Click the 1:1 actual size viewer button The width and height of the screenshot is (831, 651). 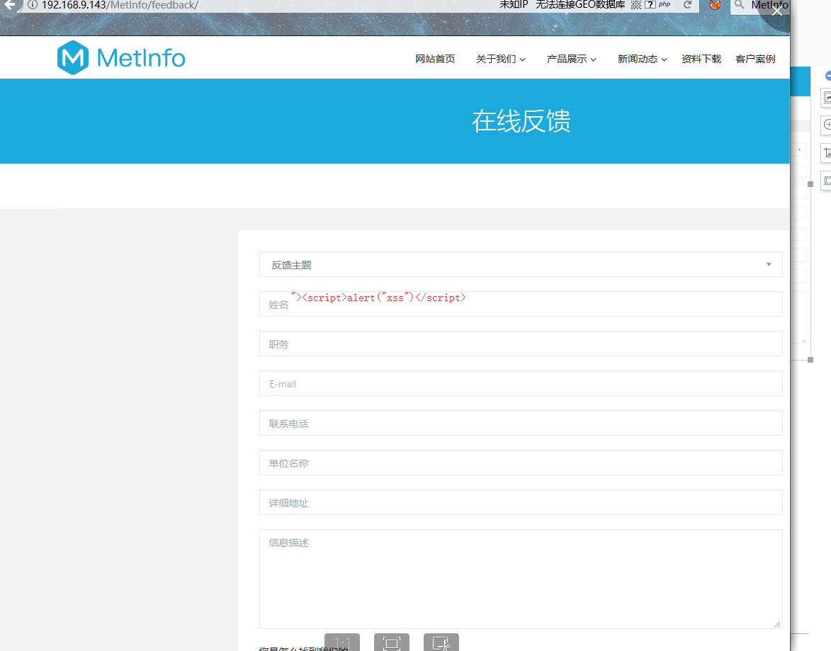(342, 642)
